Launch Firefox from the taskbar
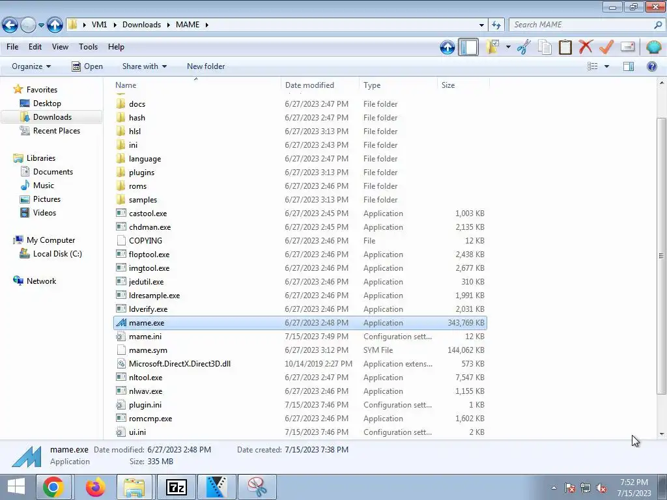Viewport: 667px width, 500px height. pos(95,487)
